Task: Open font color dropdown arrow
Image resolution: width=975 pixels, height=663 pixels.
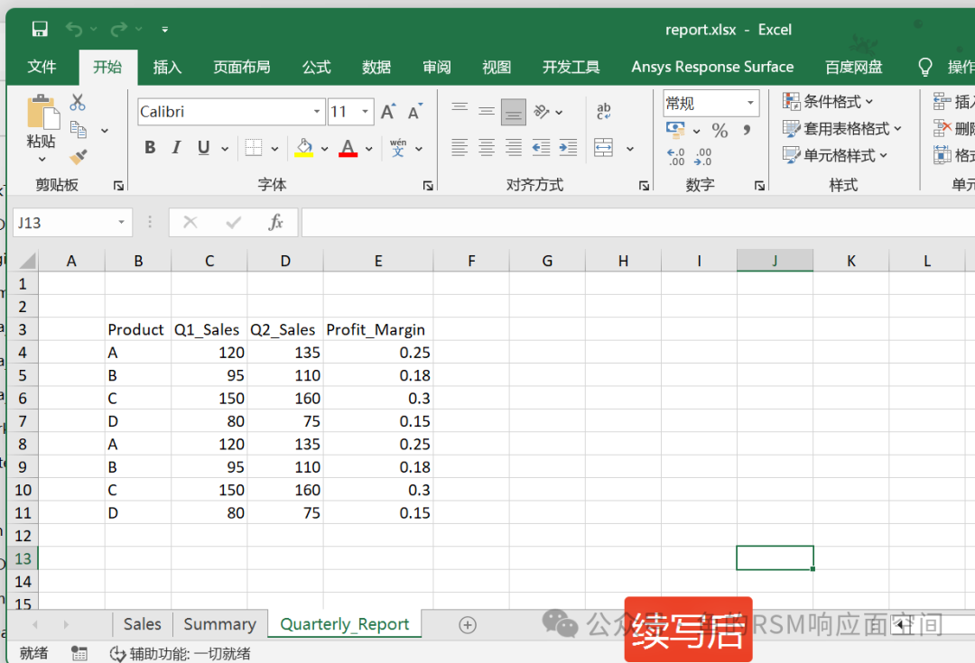Action: pos(369,149)
